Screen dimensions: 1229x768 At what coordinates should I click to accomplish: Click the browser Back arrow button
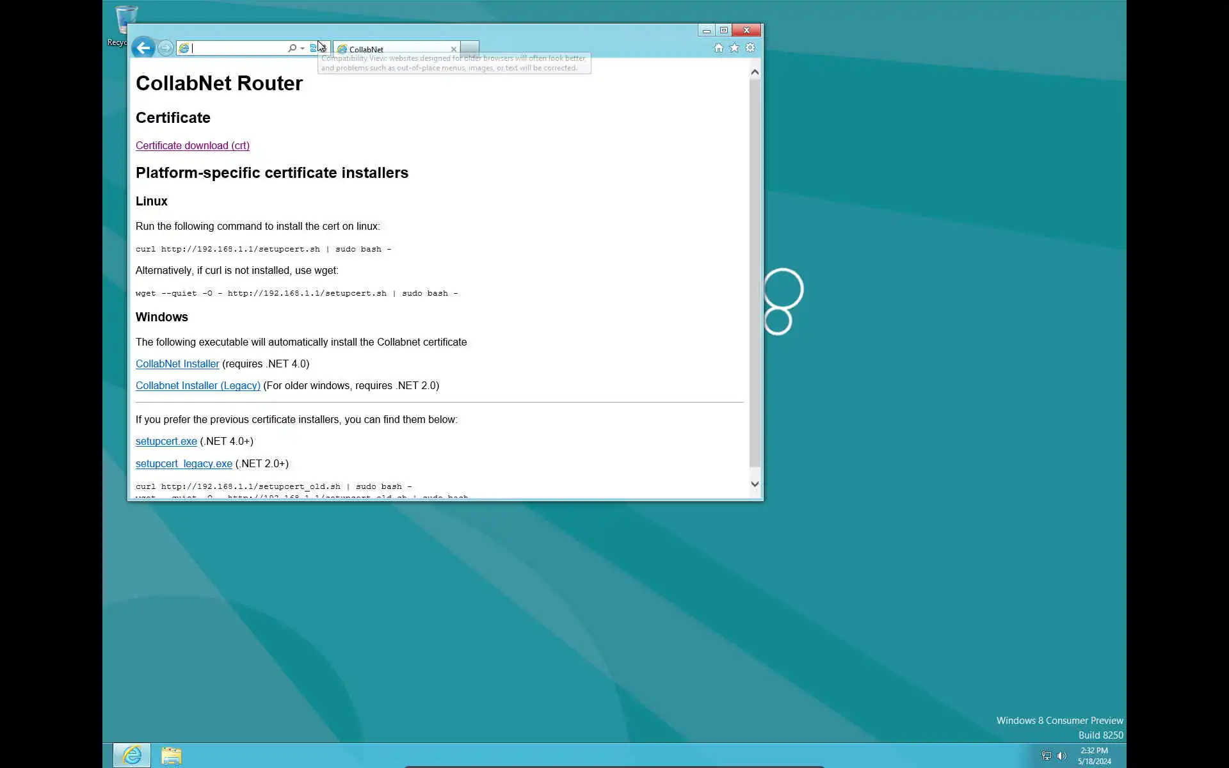point(143,48)
